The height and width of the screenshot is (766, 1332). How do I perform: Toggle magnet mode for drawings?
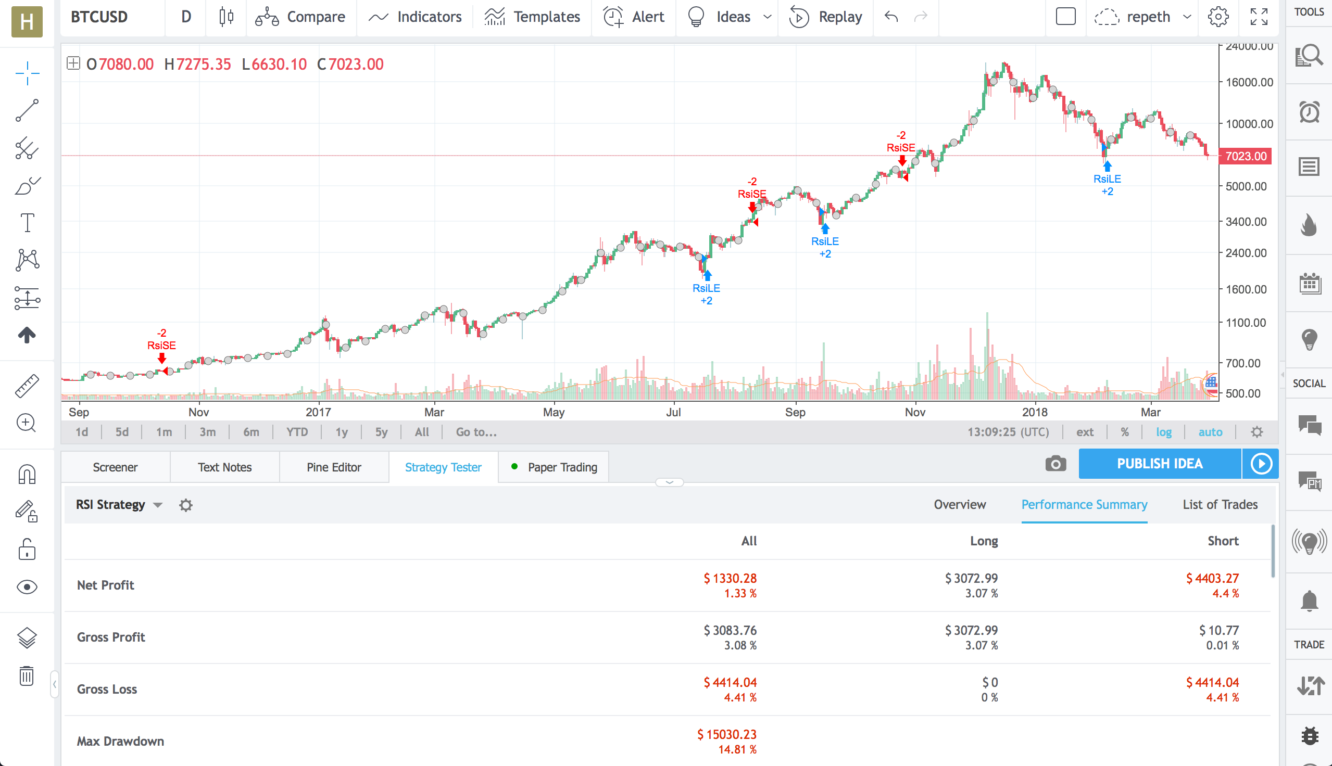tap(27, 475)
